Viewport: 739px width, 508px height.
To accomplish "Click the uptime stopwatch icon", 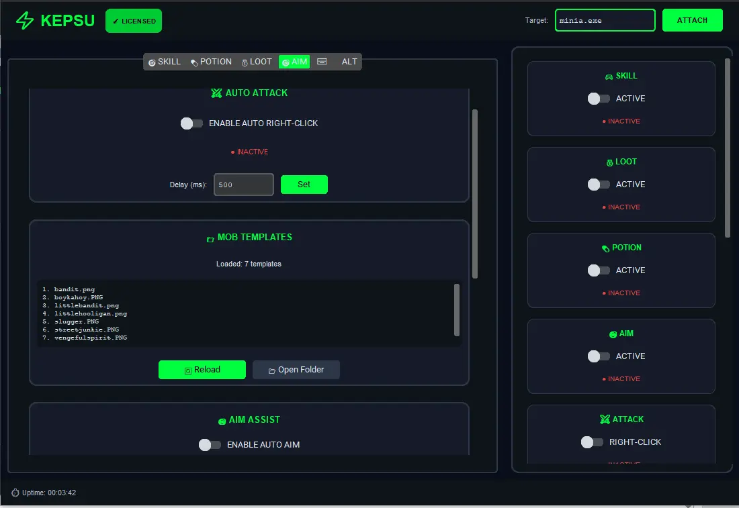I will pyautogui.click(x=15, y=493).
